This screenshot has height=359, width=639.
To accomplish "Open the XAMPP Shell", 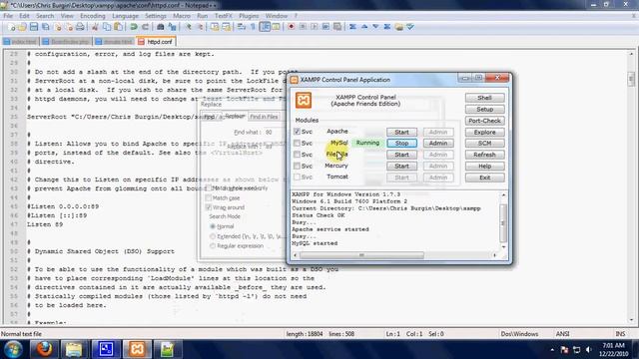I will (484, 98).
